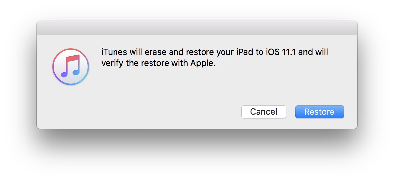This screenshot has width=394, height=181.
Task: Click the dialog's gray title bar
Action: tap(197, 28)
